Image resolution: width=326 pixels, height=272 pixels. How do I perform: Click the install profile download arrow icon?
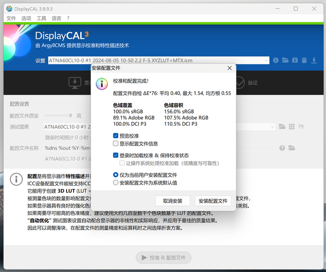click(314, 60)
